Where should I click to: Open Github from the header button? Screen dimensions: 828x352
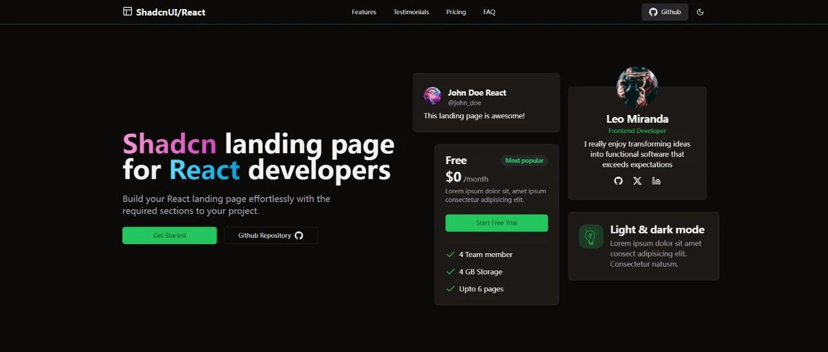coord(665,12)
